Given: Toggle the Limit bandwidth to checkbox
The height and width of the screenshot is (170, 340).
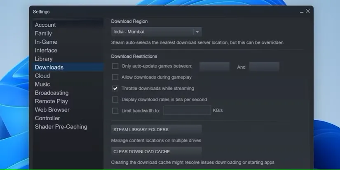Looking at the screenshot, I should (x=115, y=111).
